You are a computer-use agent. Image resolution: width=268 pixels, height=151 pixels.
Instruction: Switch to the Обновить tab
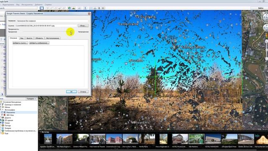[39, 38]
